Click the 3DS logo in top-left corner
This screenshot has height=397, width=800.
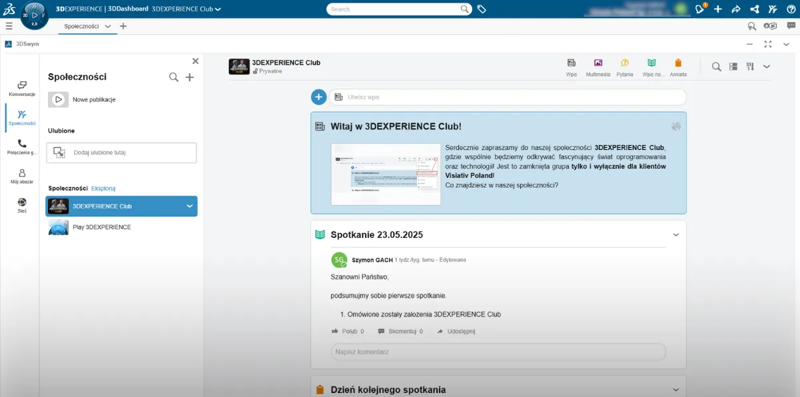click(9, 9)
